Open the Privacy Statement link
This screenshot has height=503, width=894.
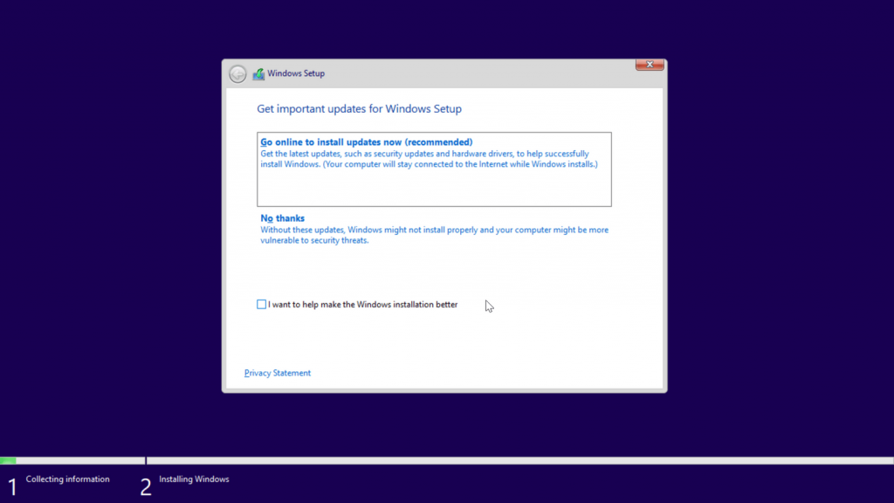click(x=277, y=373)
